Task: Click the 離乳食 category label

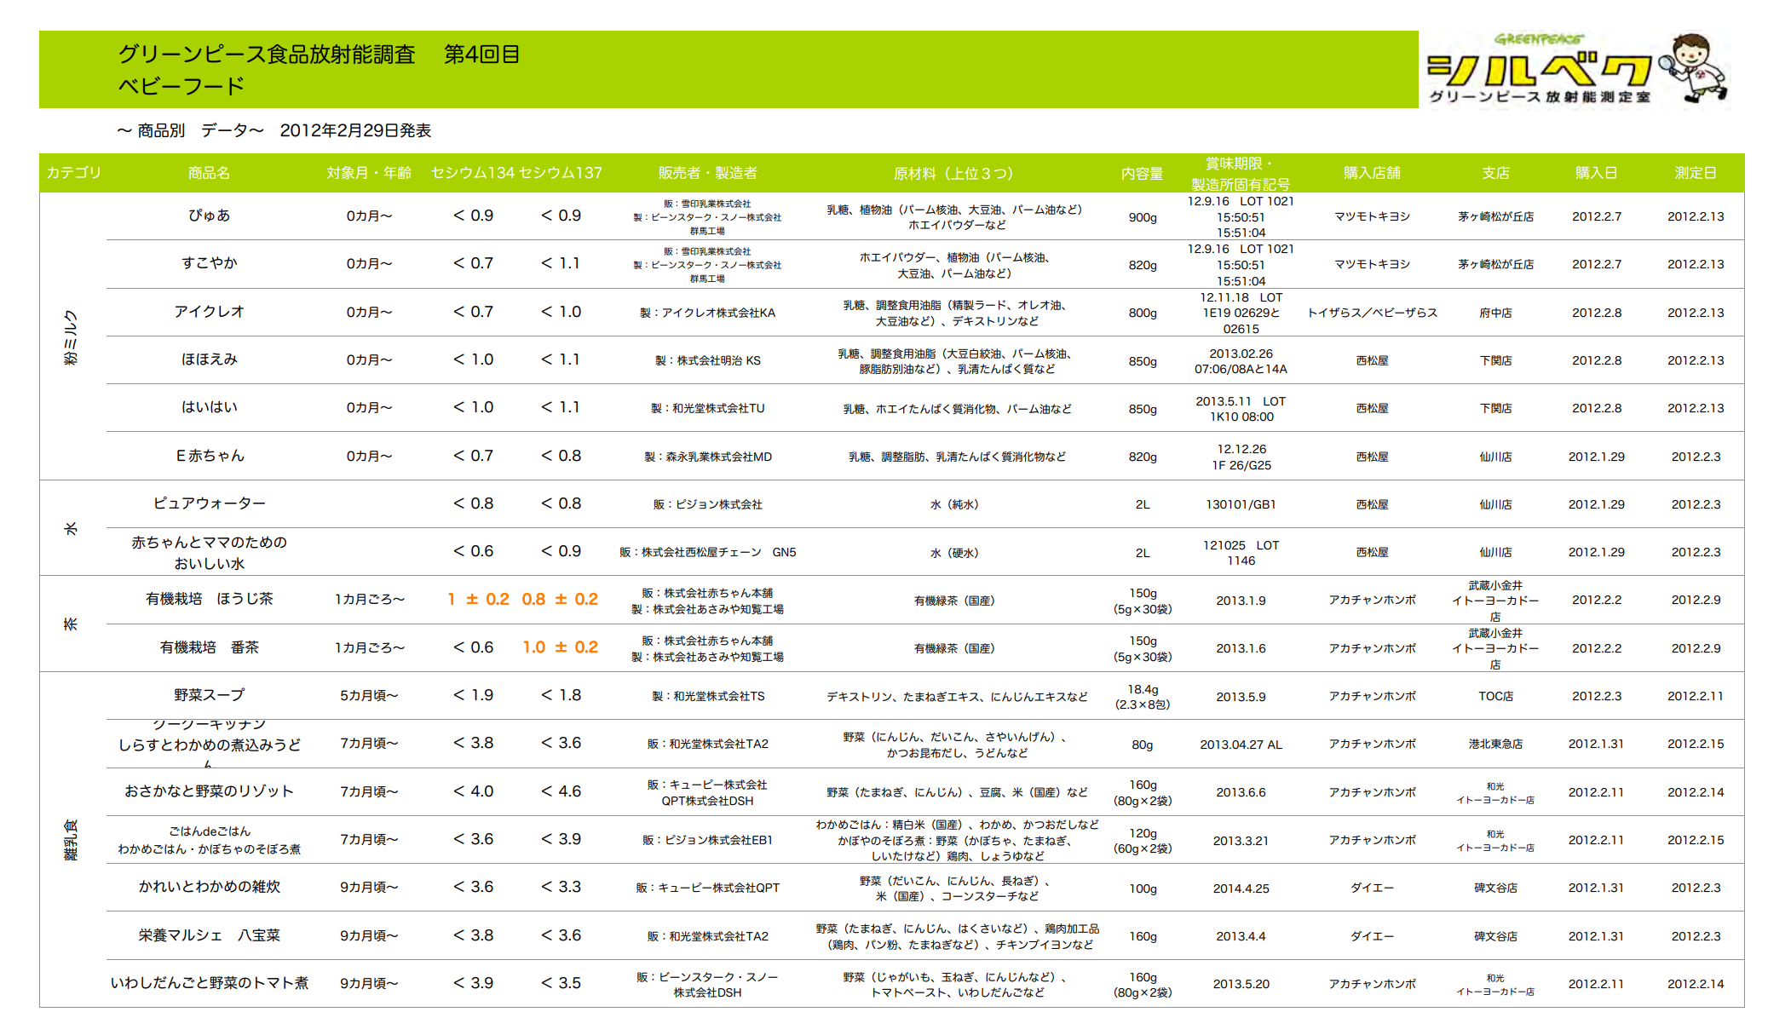Action: click(71, 839)
